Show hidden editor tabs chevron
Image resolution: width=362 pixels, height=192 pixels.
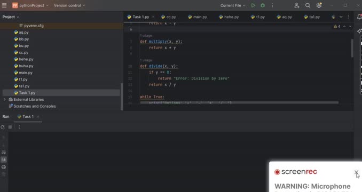tap(341, 17)
